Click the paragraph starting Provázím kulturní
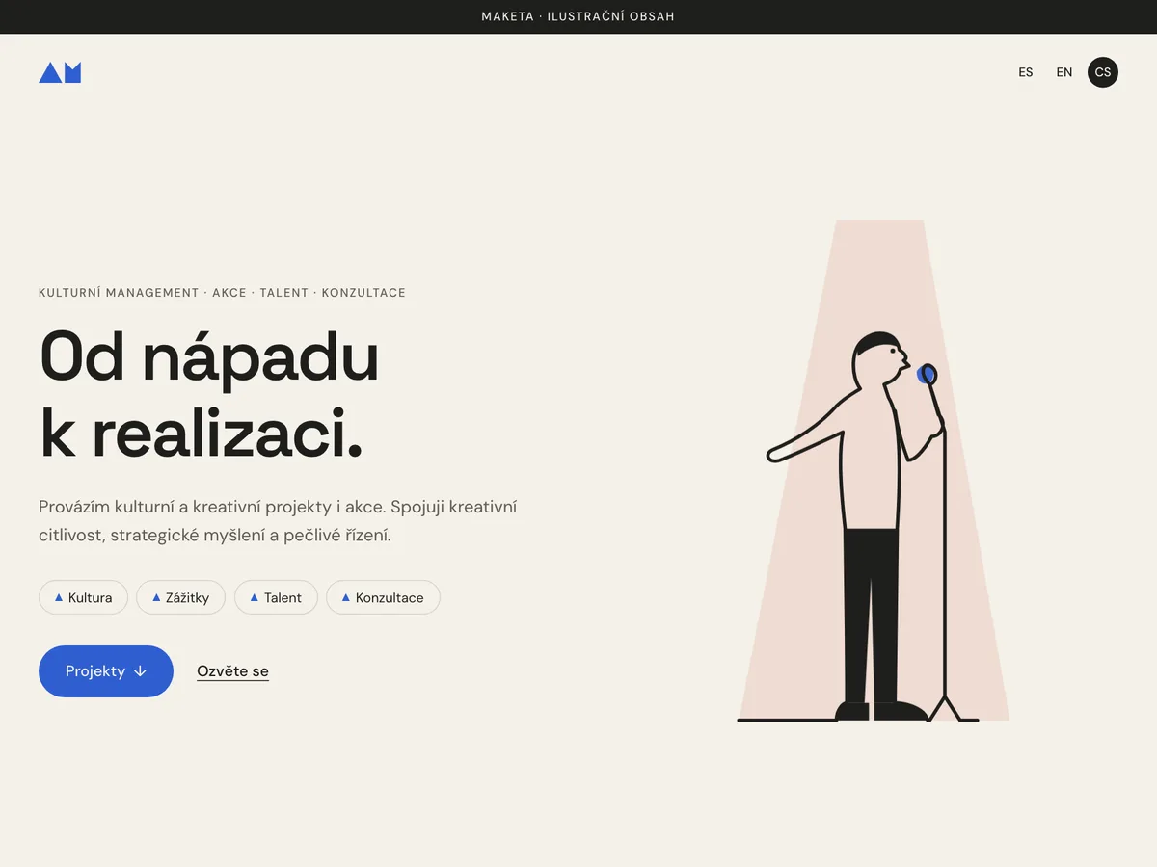This screenshot has height=867, width=1157. (x=278, y=521)
